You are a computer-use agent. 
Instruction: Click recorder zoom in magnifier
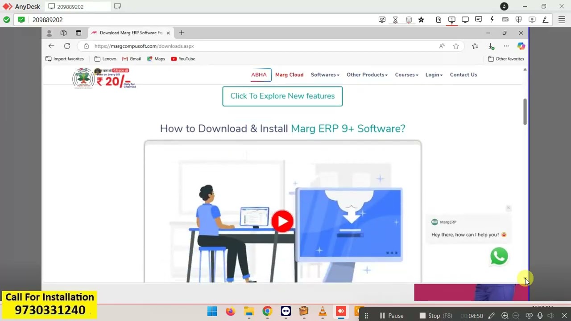point(505,316)
